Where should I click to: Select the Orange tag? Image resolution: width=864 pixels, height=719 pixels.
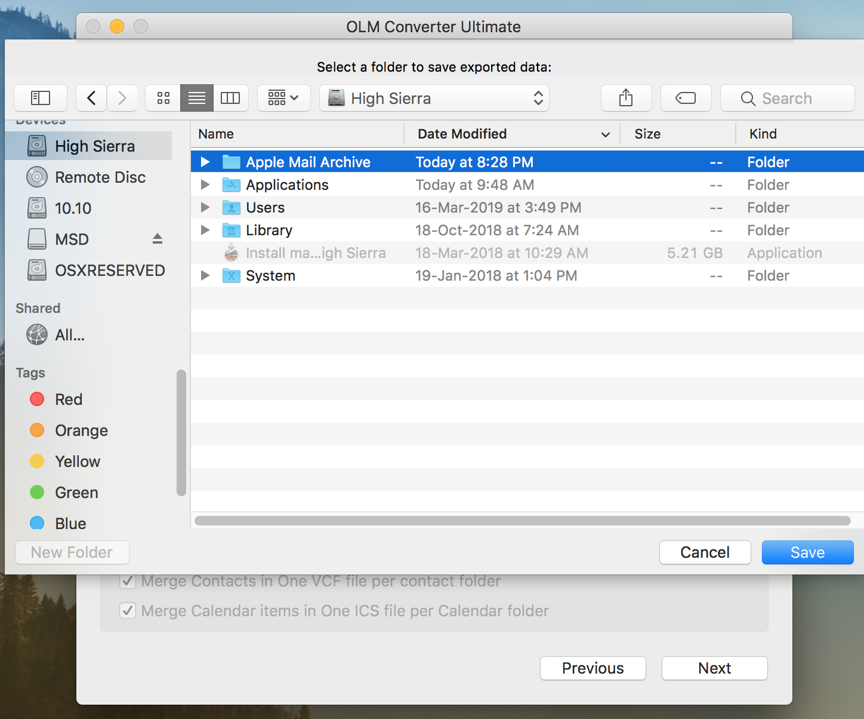pyautogui.click(x=88, y=431)
